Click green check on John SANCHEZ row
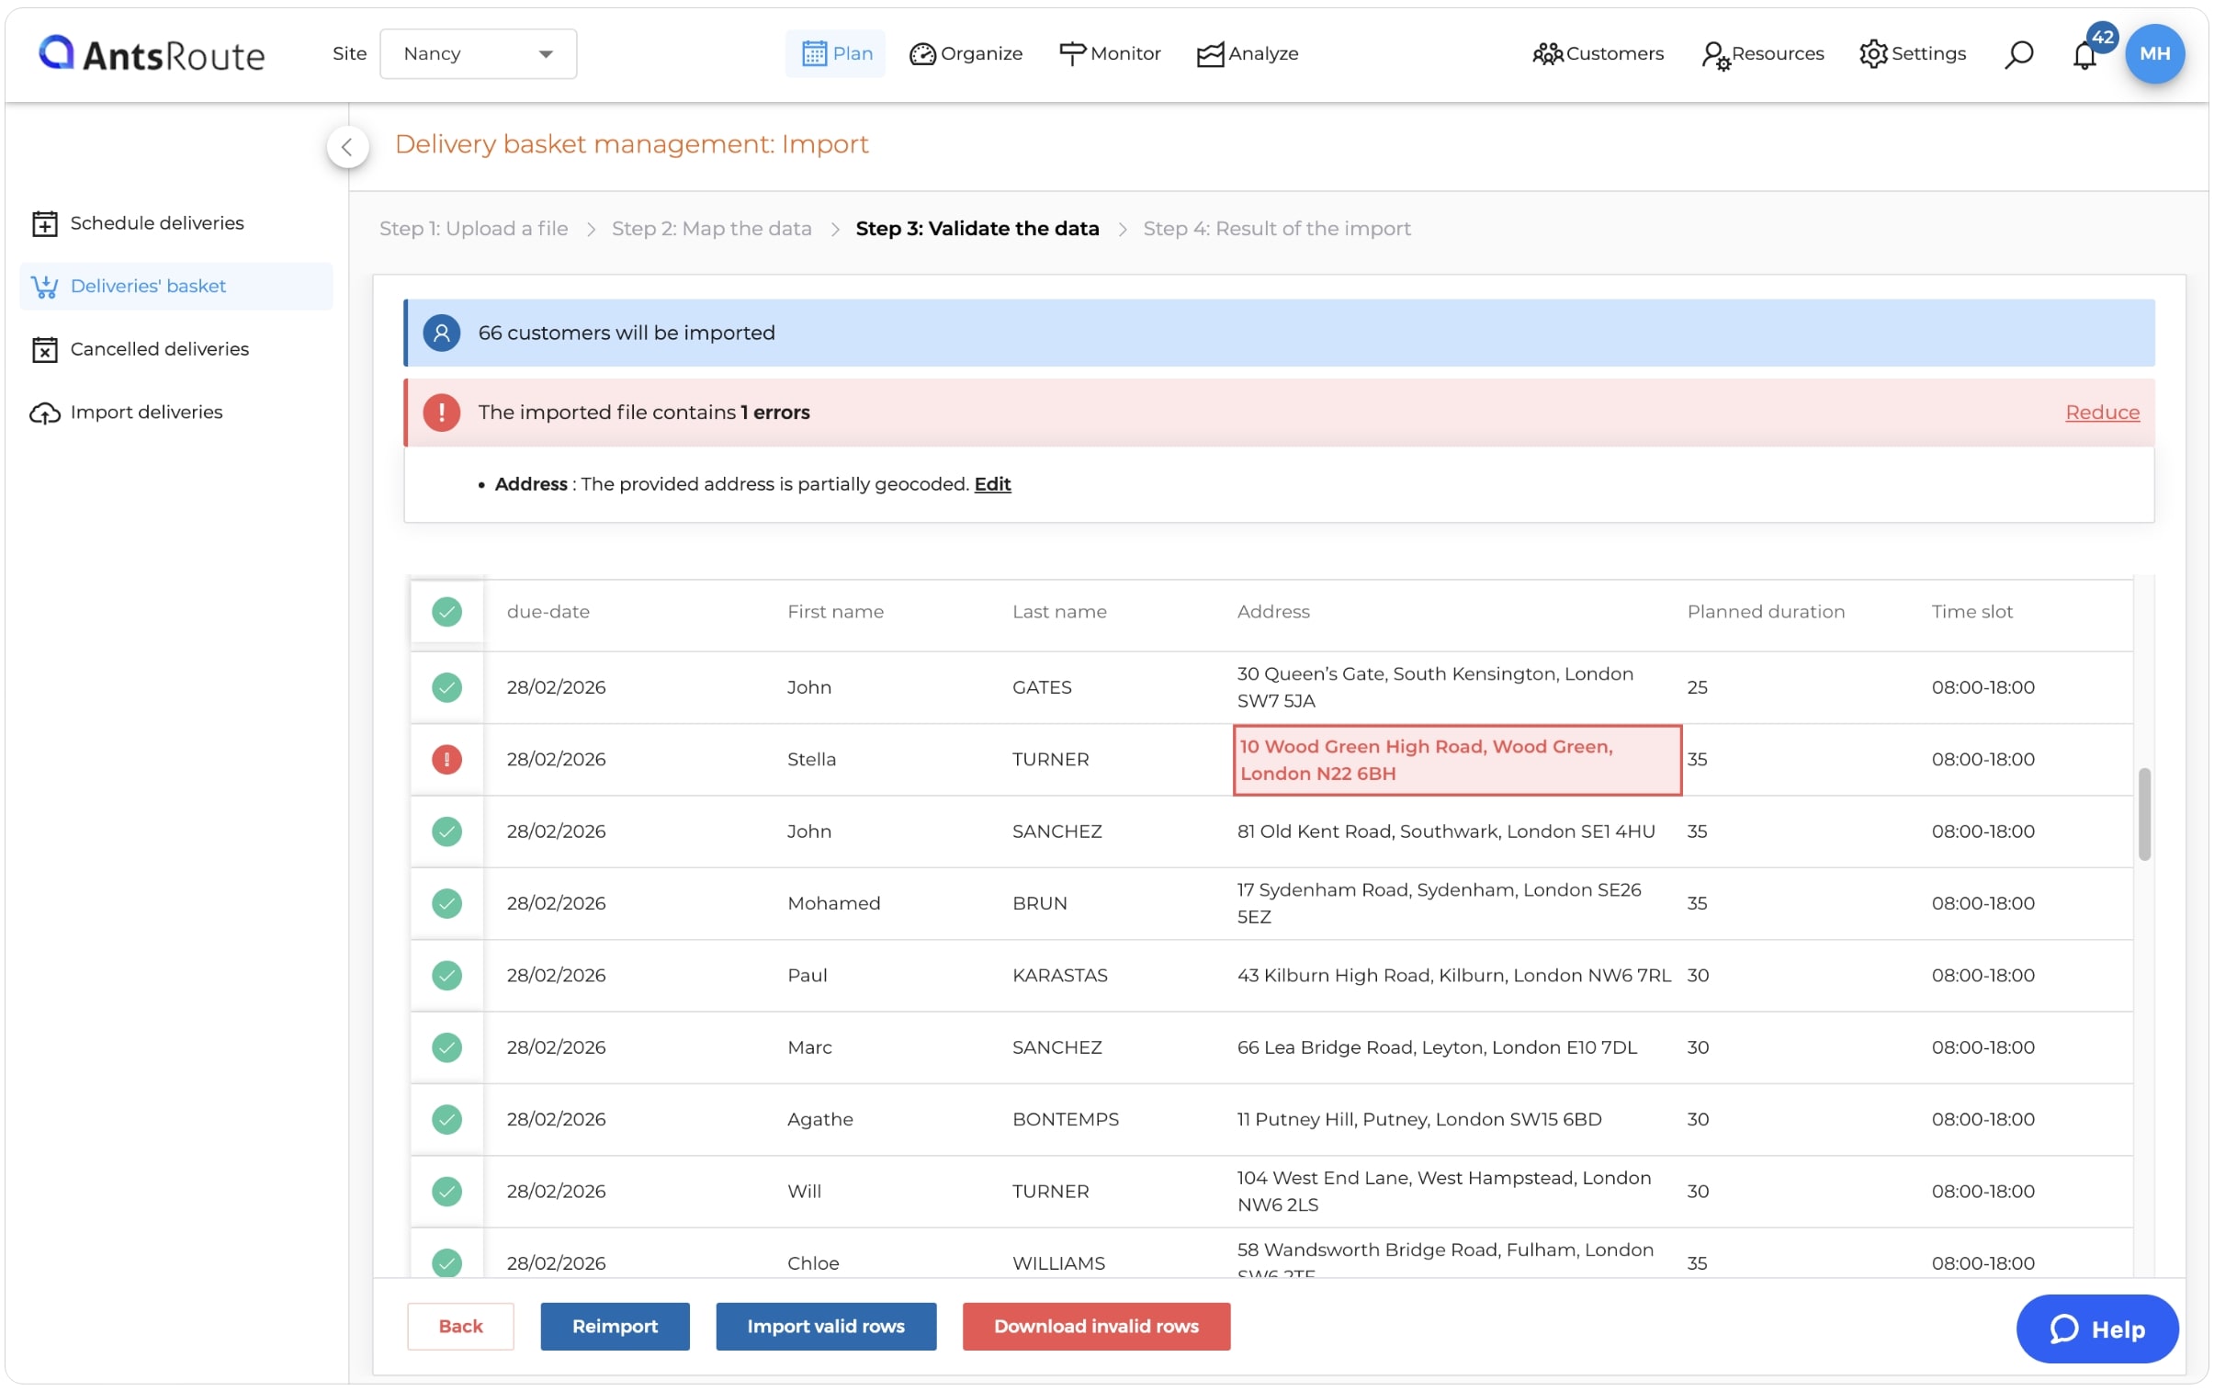The height and width of the screenshot is (1391, 2214). click(x=446, y=831)
